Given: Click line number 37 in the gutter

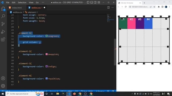Looking at the screenshot, I should [12, 54].
